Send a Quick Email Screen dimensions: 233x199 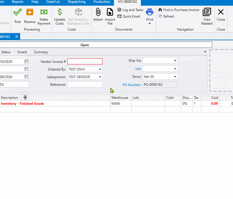click(129, 16)
